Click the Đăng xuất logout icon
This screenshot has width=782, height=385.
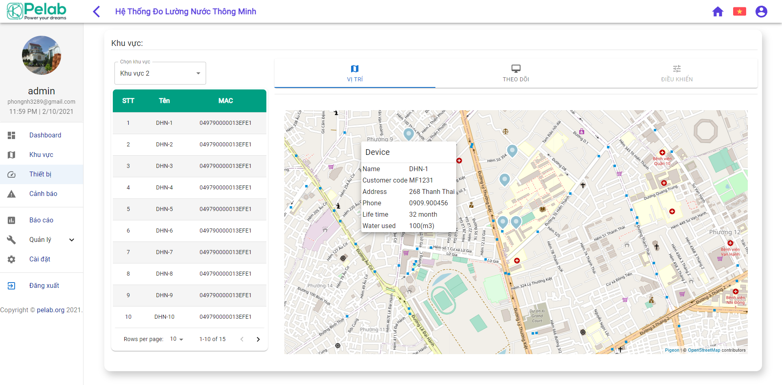(11, 286)
